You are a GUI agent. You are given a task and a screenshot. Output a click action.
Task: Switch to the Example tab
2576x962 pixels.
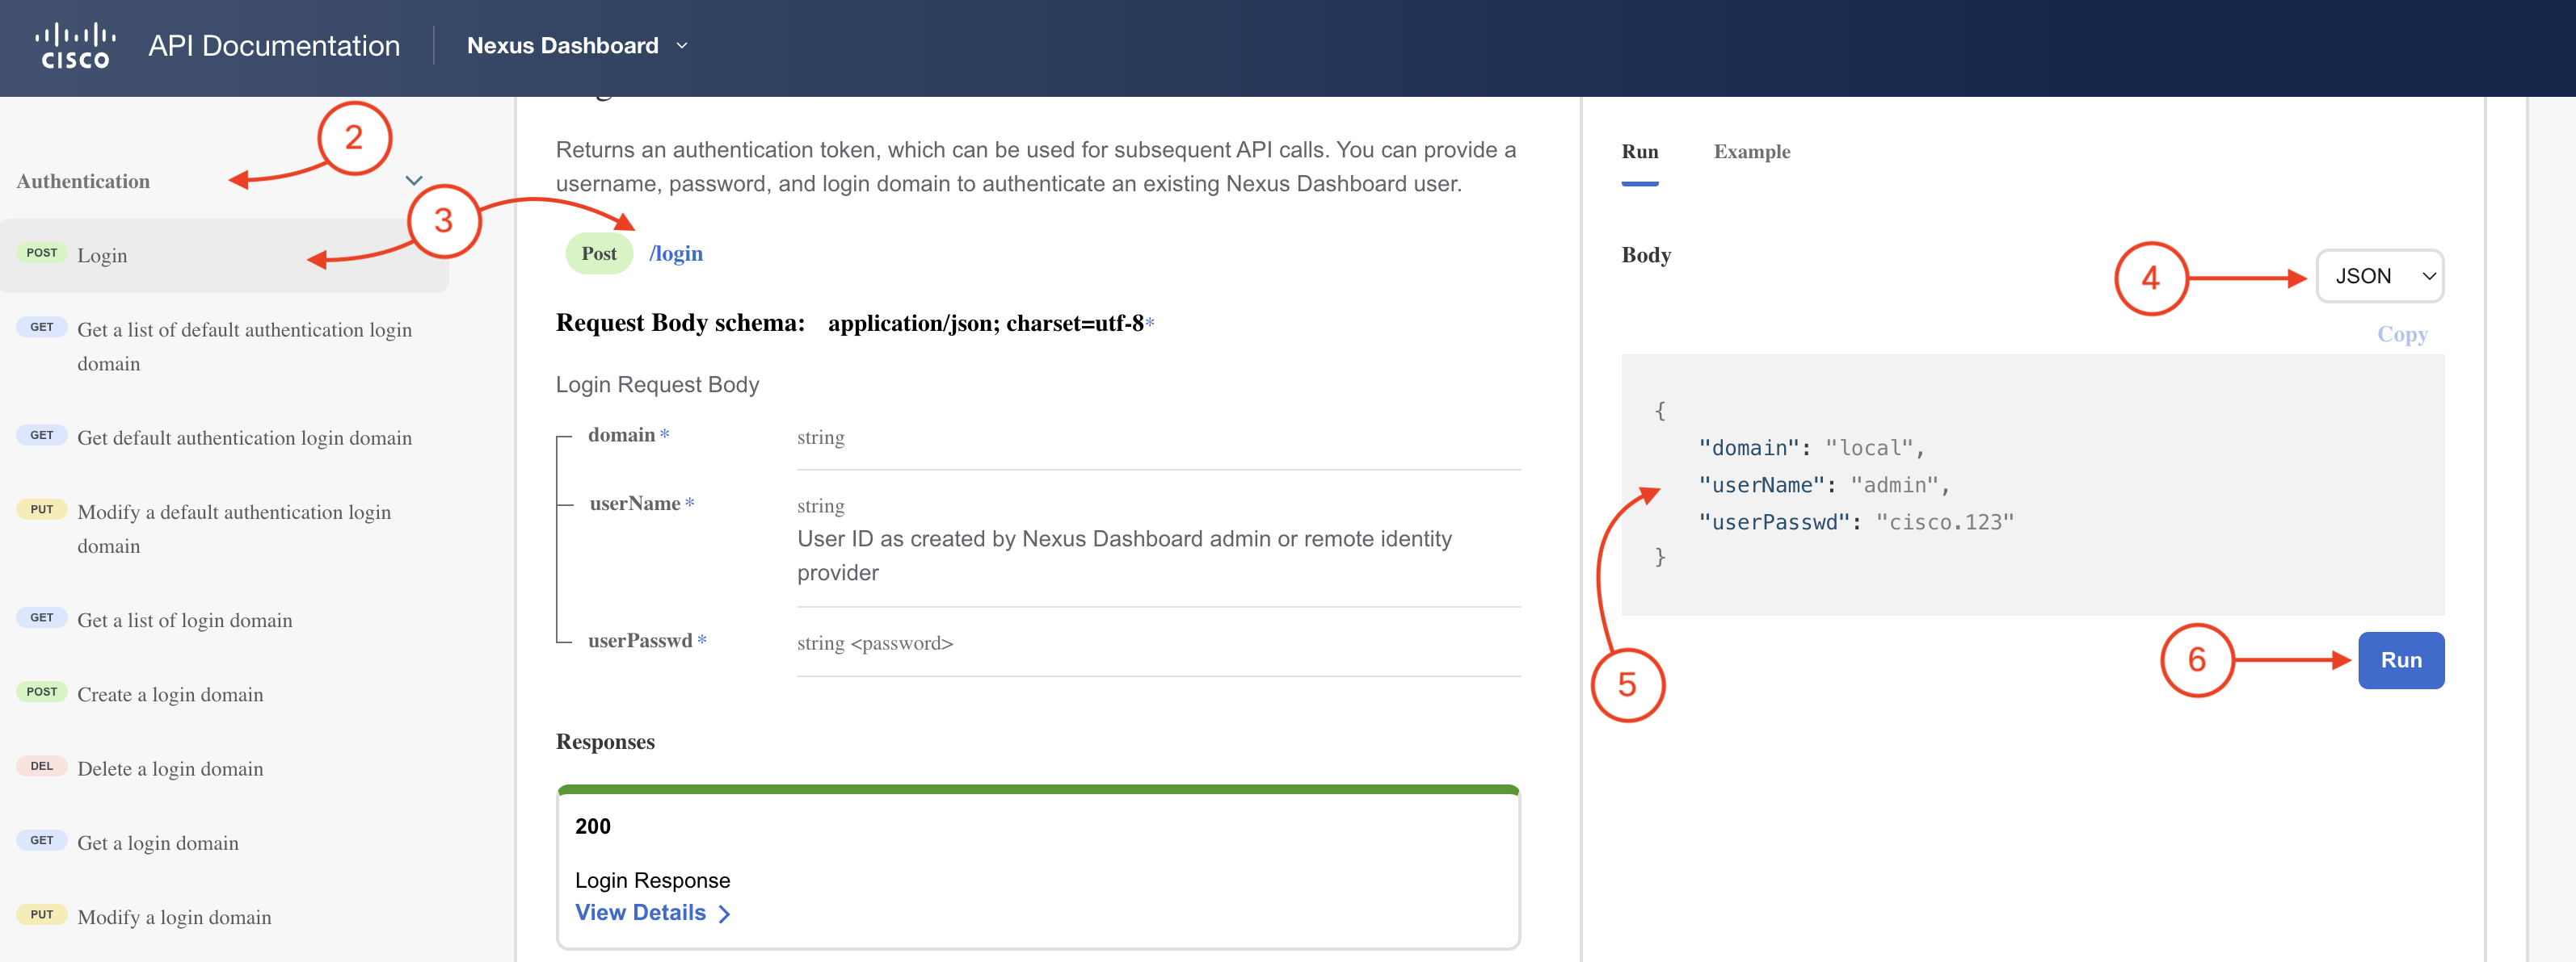click(1751, 152)
